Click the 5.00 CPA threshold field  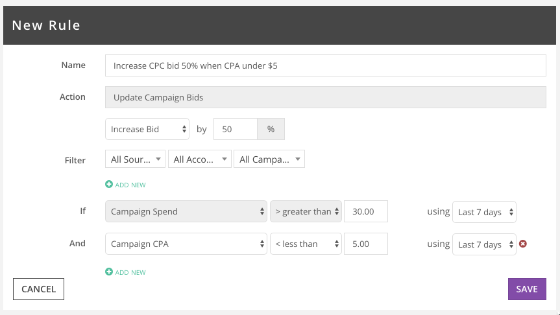(366, 244)
